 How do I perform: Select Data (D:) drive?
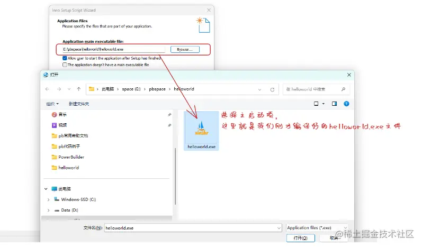[x=69, y=210]
